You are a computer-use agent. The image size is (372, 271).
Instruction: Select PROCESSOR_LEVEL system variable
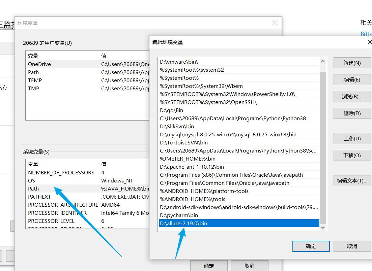click(88, 221)
